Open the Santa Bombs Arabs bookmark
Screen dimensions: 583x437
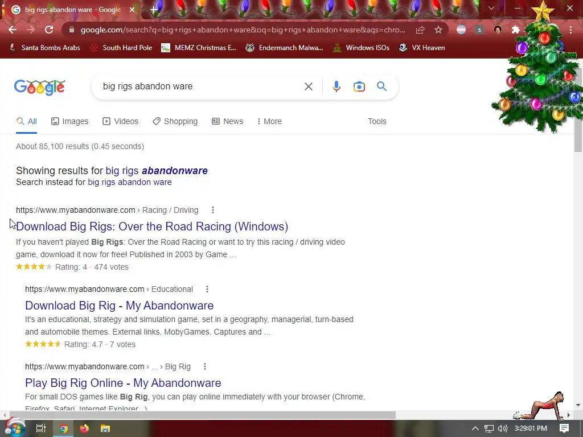[x=44, y=48]
